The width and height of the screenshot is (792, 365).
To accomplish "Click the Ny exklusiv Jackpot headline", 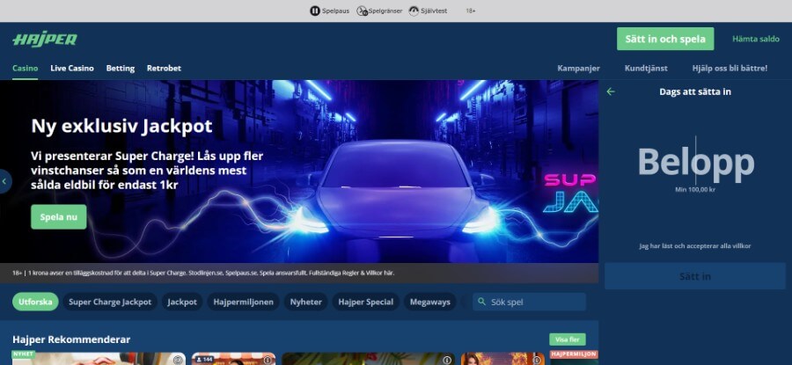I will [x=121, y=126].
